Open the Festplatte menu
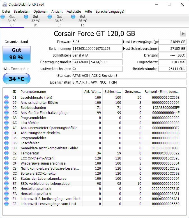 pyautogui.click(x=73, y=12)
